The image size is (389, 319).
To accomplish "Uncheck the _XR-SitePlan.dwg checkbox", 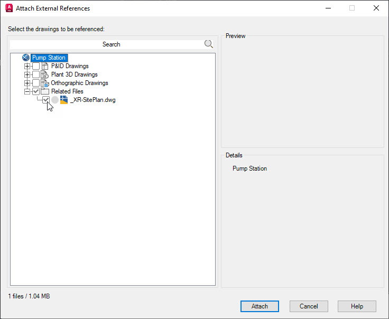I will click(x=46, y=100).
